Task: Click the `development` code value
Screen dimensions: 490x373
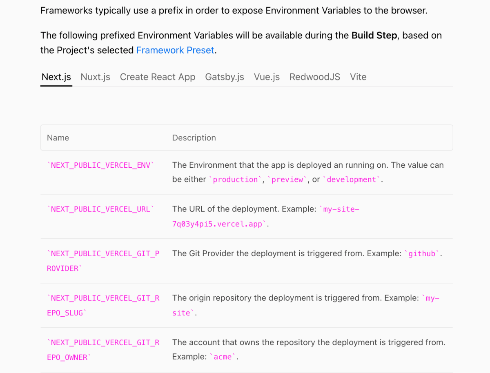Action: click(352, 180)
